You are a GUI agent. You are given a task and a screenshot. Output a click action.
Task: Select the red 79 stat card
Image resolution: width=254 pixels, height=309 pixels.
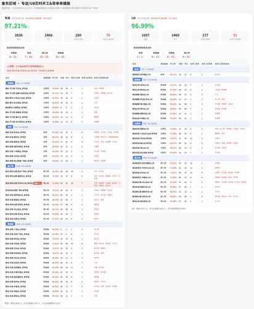[x=108, y=36]
